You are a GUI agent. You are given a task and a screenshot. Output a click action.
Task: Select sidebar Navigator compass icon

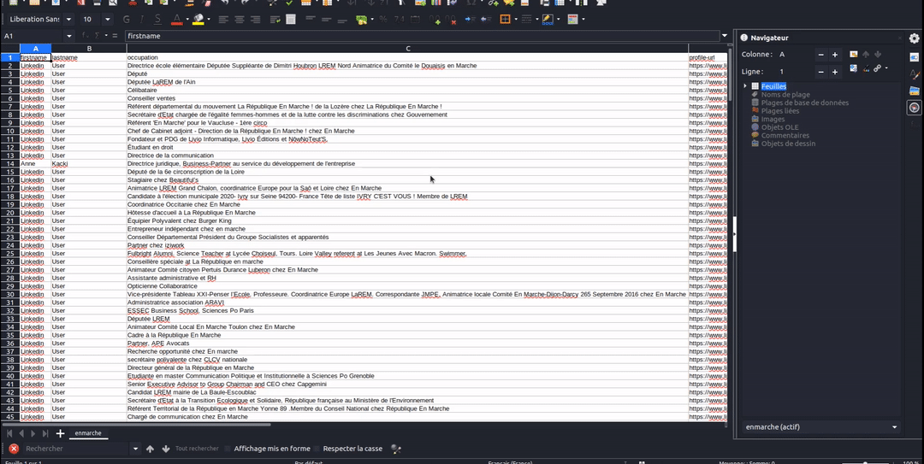(x=914, y=108)
